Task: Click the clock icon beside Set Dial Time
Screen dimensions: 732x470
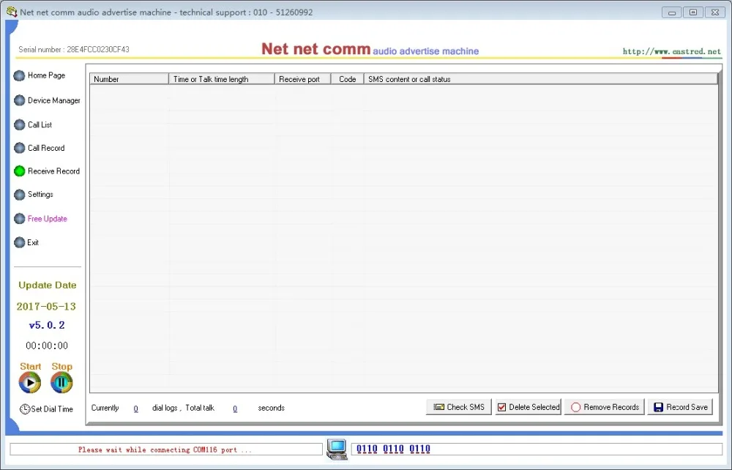Action: 25,409
